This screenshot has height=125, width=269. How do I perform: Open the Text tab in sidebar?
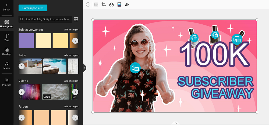coord(7,38)
